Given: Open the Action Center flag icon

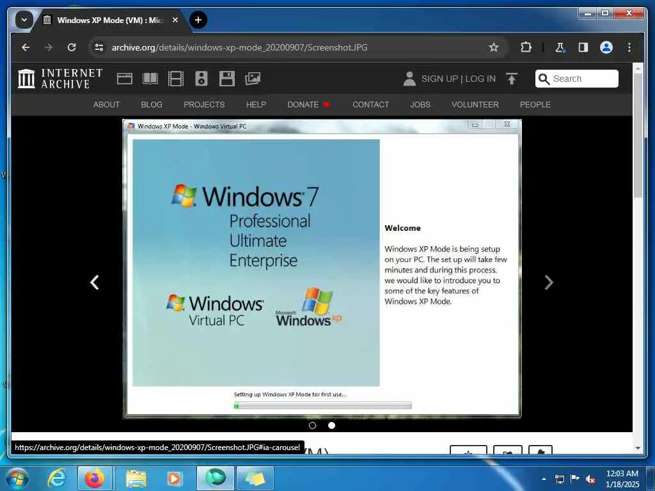Looking at the screenshot, I should click(575, 479).
